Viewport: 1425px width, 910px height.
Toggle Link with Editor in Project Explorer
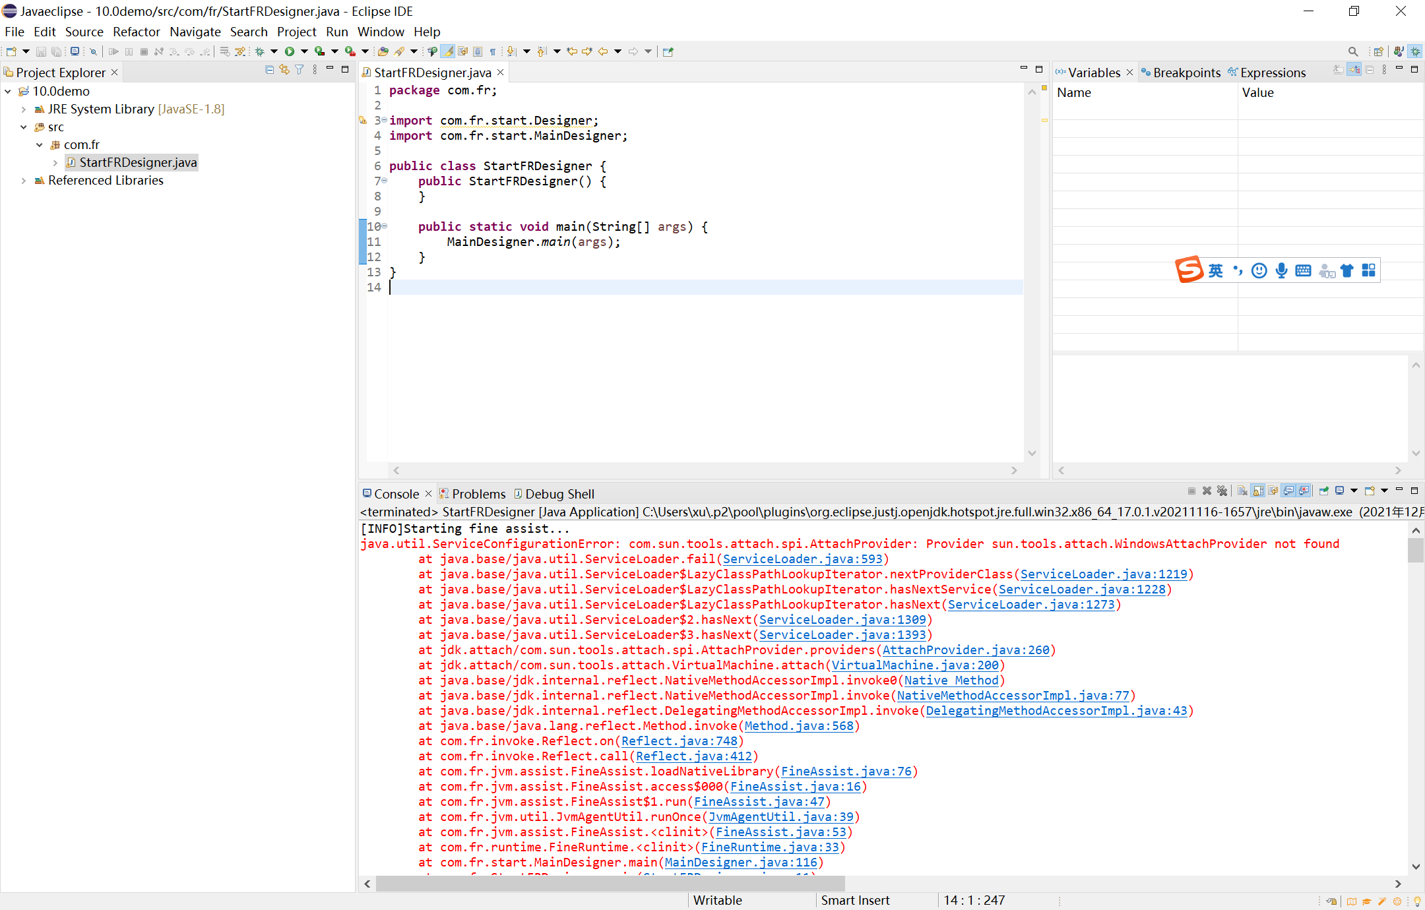click(x=284, y=70)
